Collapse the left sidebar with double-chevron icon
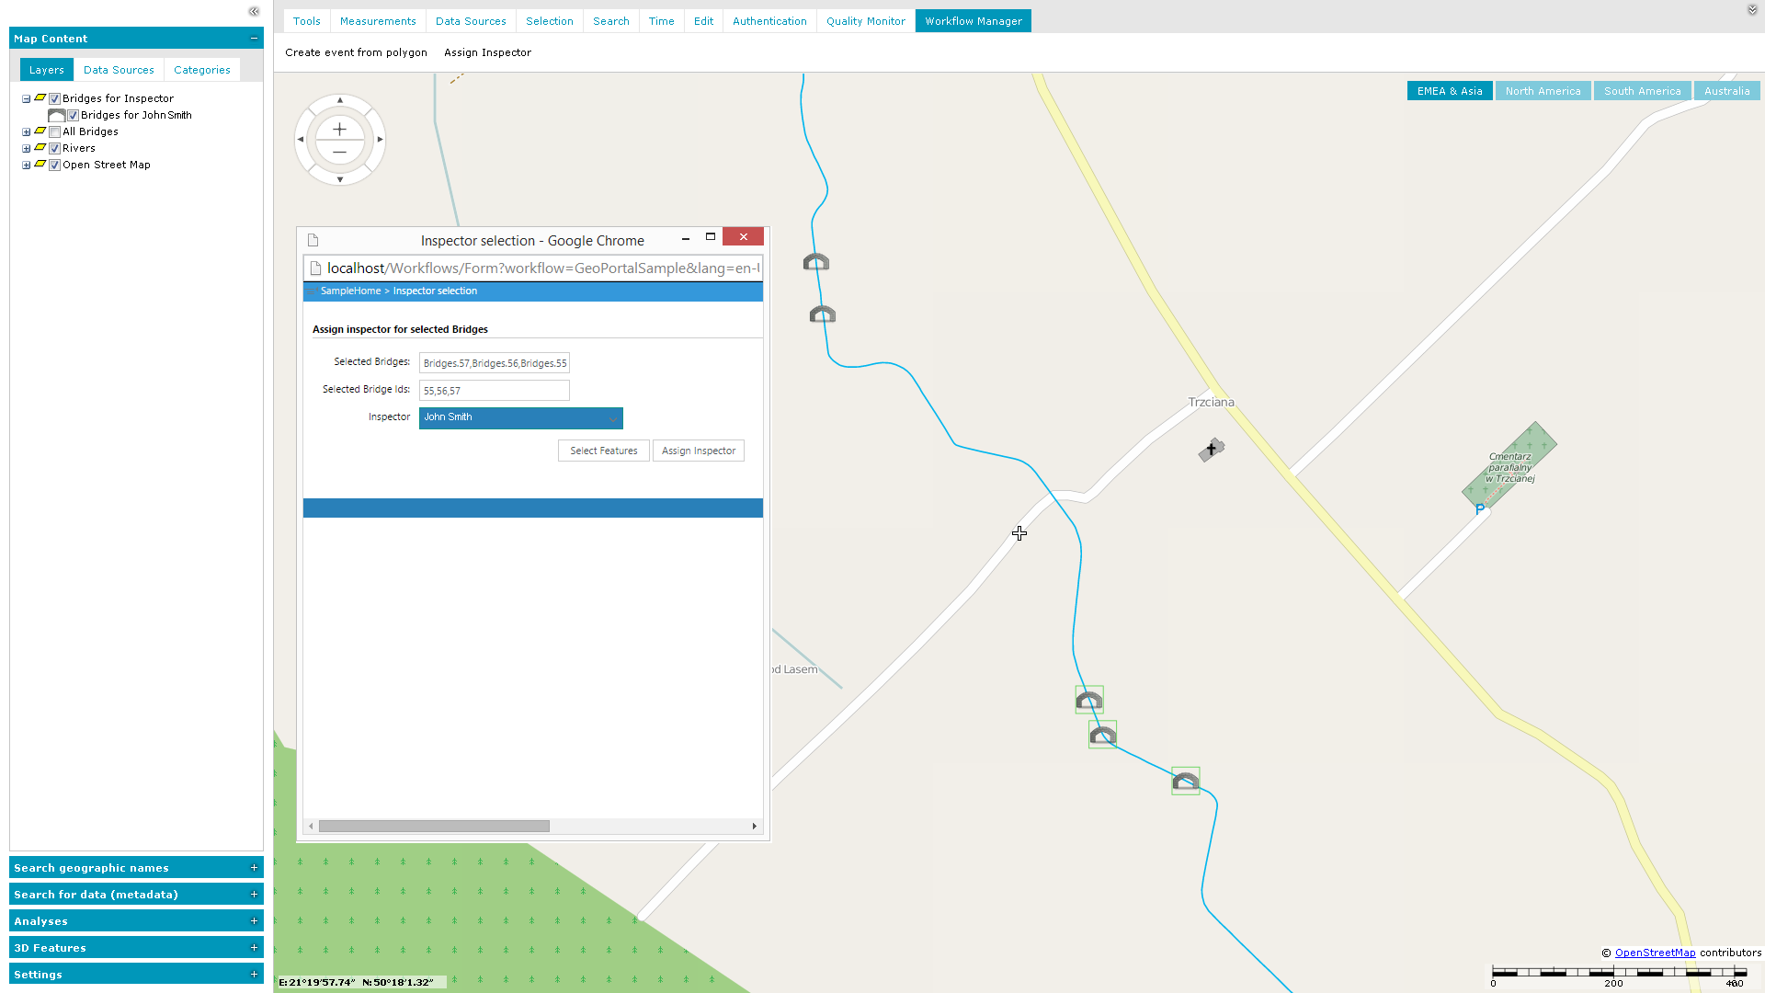Viewport: 1765px width, 993px height. 254,12
